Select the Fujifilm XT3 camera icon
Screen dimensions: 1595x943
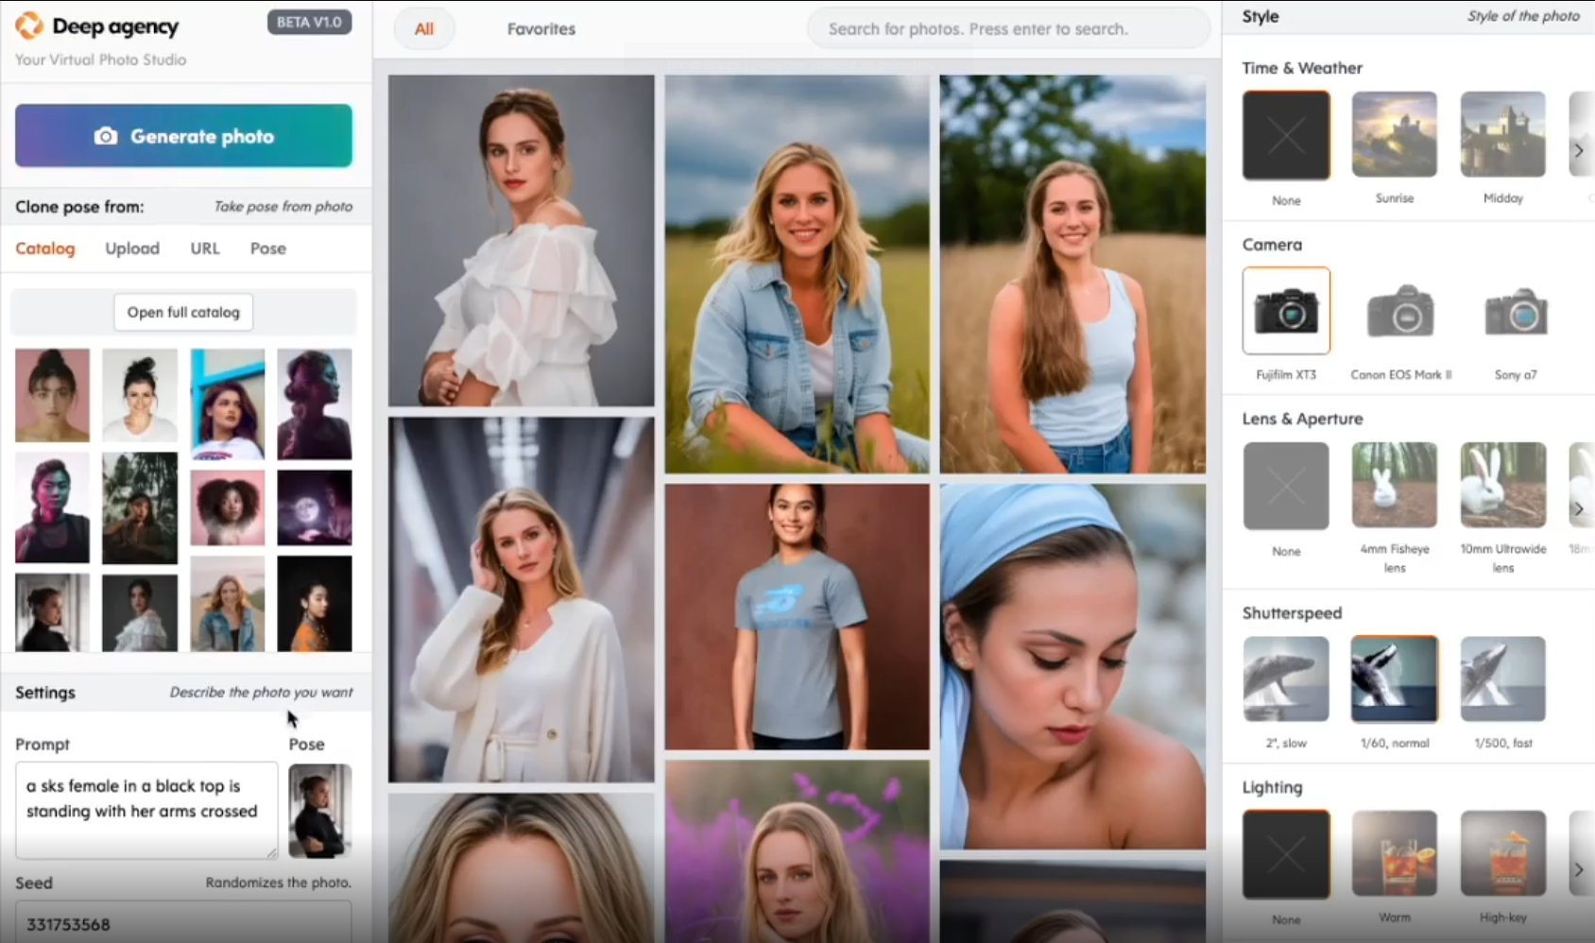(1285, 311)
